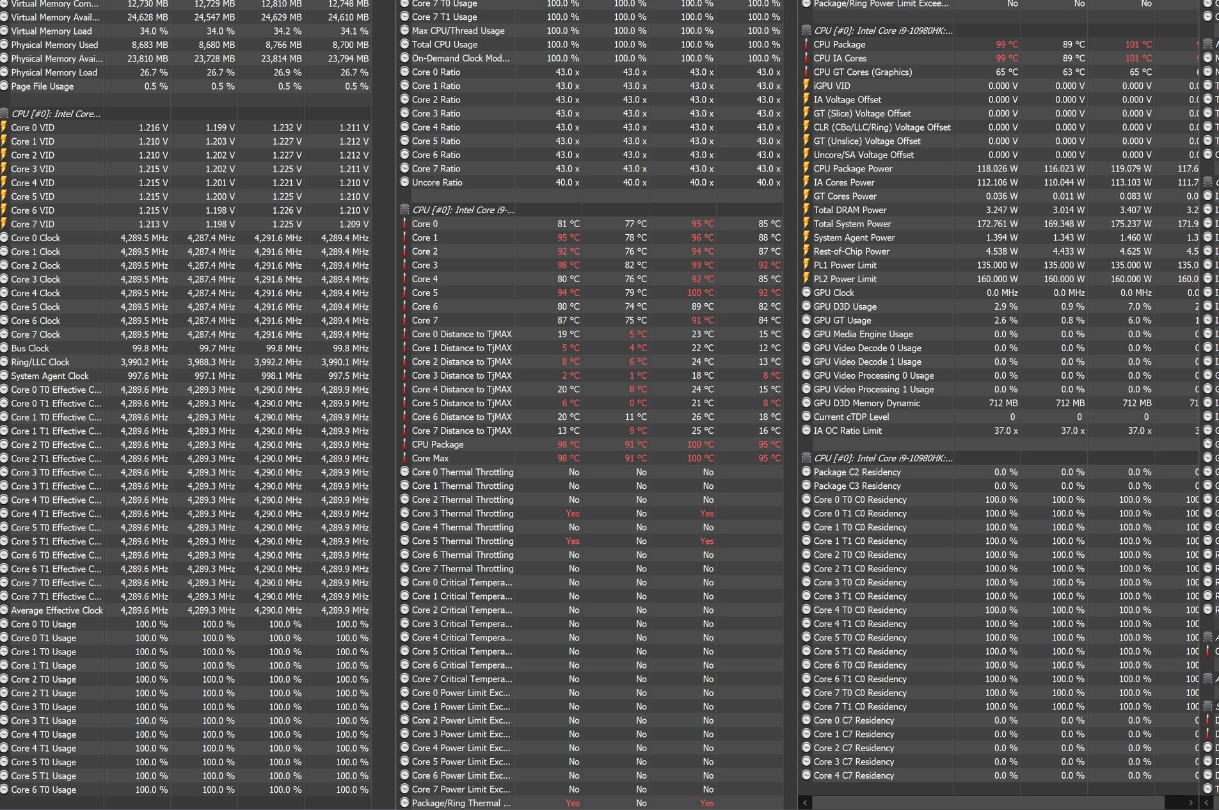The image size is (1219, 810).
Task: Click the round icon beside GPU D3D Memory Dynamic
Action: pos(806,403)
